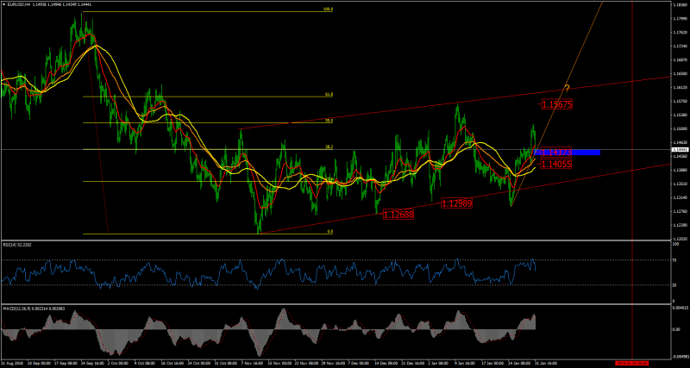The width and height of the screenshot is (690, 368).
Task: Open the chart menu arrow beside EURUSD,H4
Action: 3,4
